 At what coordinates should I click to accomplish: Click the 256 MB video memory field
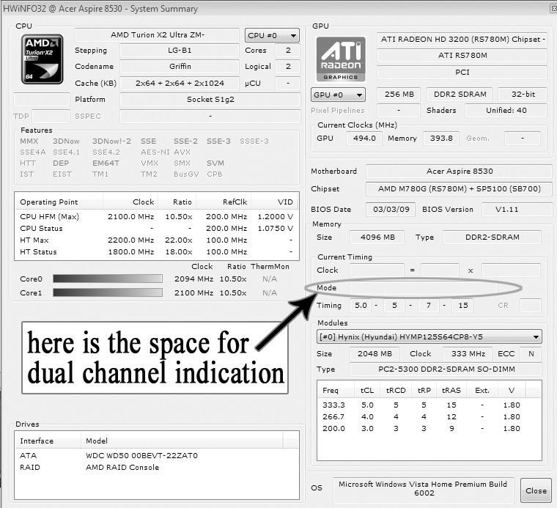pos(399,94)
